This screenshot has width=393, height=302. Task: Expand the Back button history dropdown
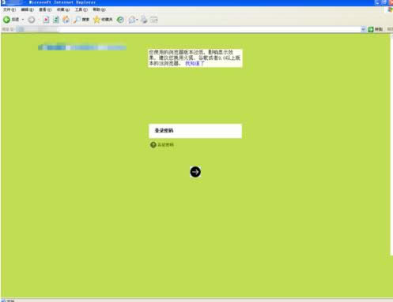(23, 20)
